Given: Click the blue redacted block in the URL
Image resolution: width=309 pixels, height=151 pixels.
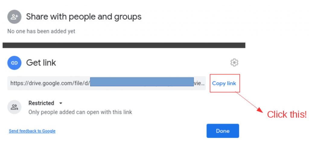Looking at the screenshot, I should (142, 82).
